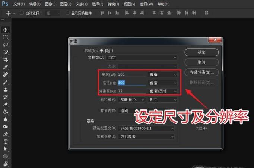Image resolution: width=254 pixels, height=168 pixels.
Task: Open the 文字(Y) menu
Action: (x=82, y=4)
